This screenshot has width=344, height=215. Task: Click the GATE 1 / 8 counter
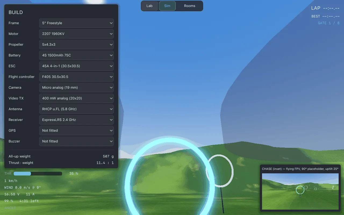[x=329, y=23]
